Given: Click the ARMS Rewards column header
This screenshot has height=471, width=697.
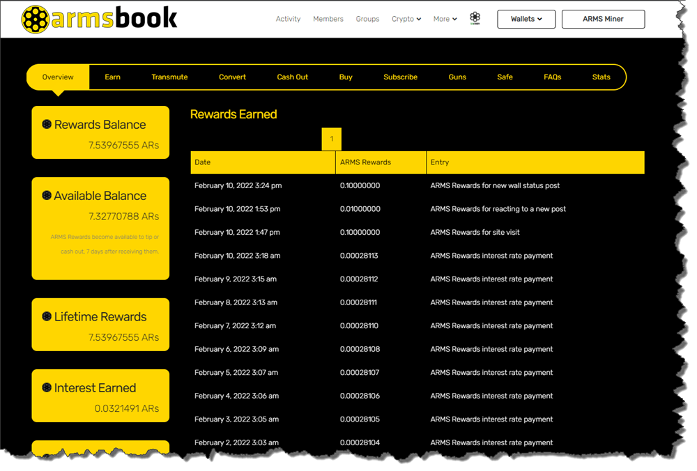Looking at the screenshot, I should tap(381, 162).
